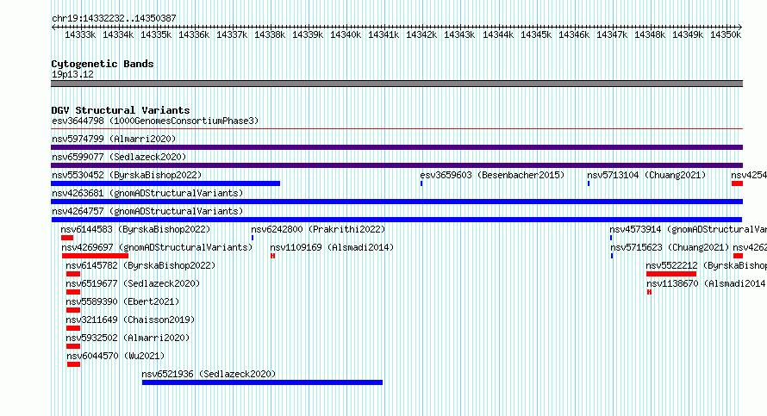Image resolution: width=767 pixels, height=416 pixels.
Task: Open nsv6519677 (Sedlazeck2020) label
Action: [133, 283]
